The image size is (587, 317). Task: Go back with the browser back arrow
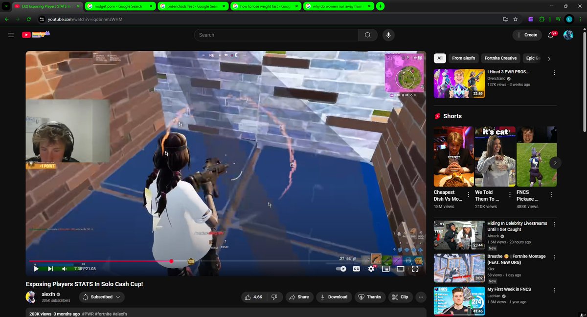(x=7, y=19)
